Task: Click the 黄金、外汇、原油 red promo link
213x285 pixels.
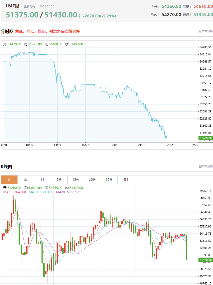Action: click(48, 31)
